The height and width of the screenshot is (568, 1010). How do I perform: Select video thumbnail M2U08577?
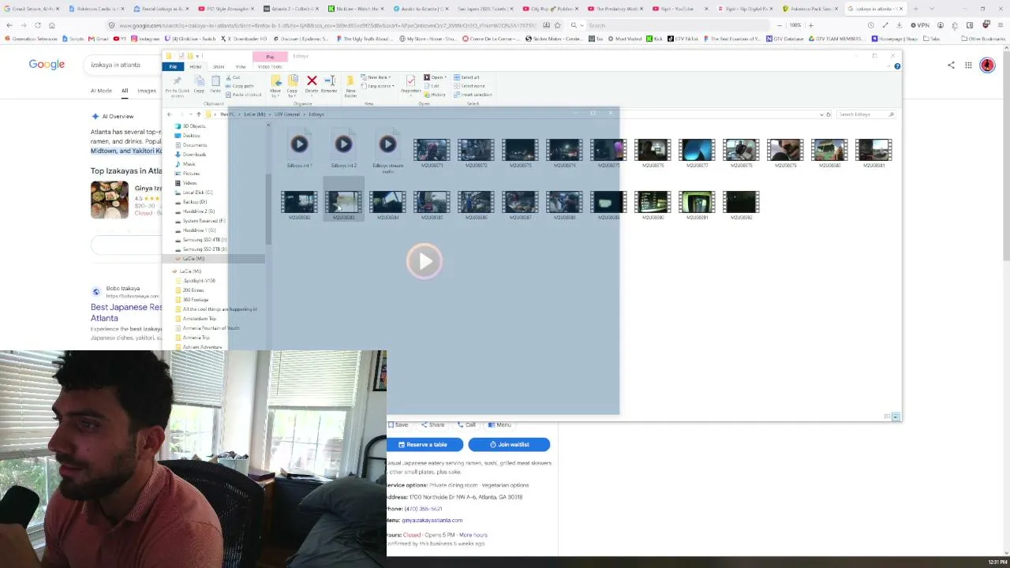(x=697, y=153)
